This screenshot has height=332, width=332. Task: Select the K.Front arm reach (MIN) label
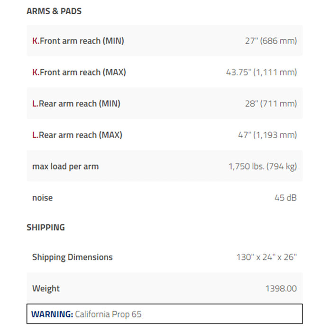78,41
